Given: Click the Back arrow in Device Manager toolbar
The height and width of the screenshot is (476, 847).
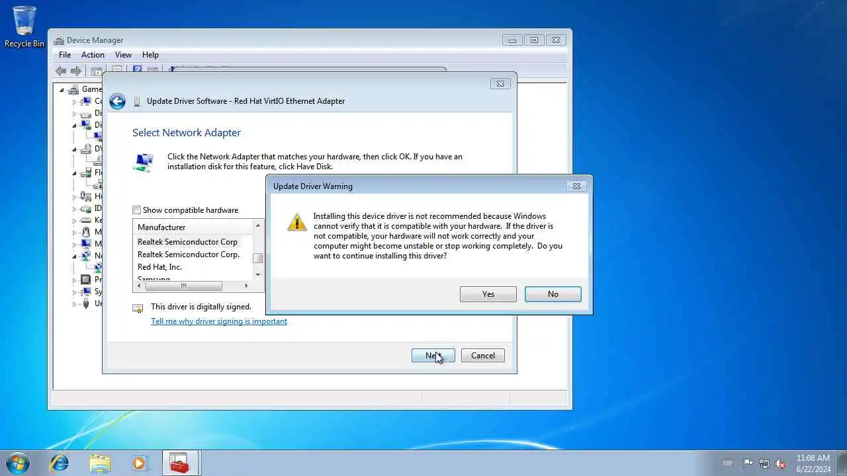Looking at the screenshot, I should tap(61, 71).
